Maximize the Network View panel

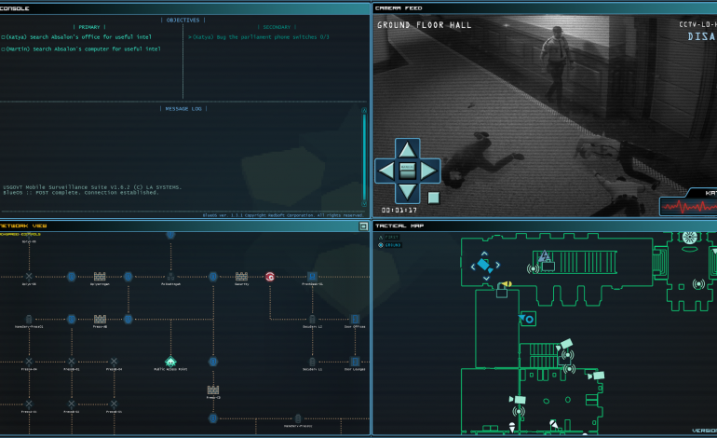click(x=363, y=226)
